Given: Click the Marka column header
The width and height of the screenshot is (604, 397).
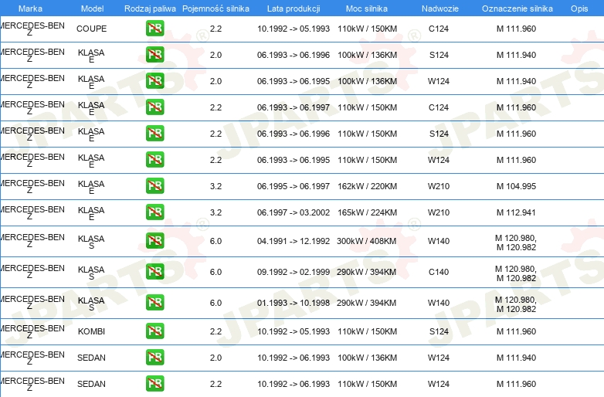Looking at the screenshot, I should click(30, 8).
